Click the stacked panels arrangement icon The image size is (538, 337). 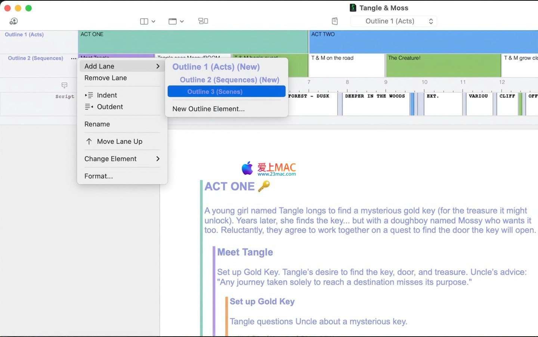(x=203, y=21)
